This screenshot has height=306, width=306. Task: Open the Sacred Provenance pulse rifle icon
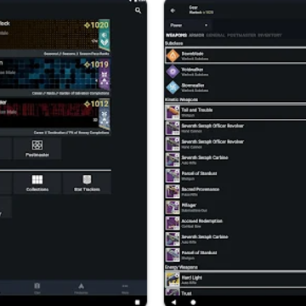(173, 191)
